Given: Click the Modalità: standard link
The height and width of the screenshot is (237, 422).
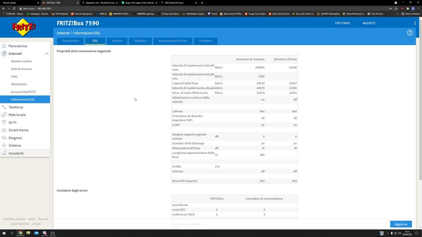Looking at the screenshot, I should pos(14,219).
